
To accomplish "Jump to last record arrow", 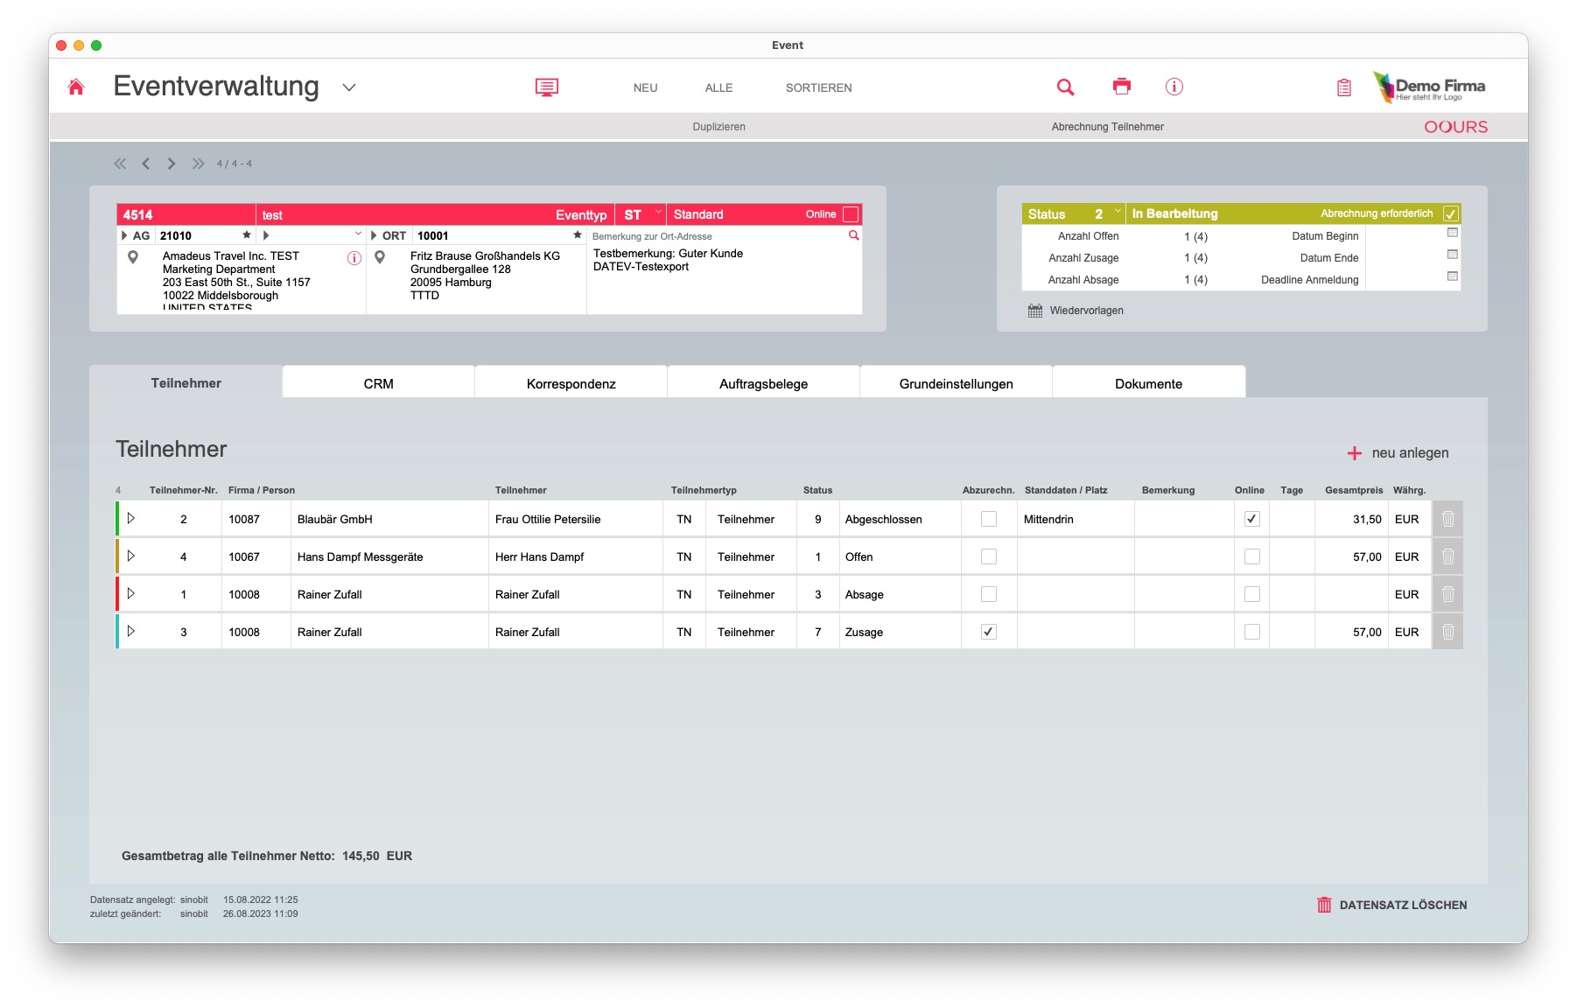I will pos(199,164).
